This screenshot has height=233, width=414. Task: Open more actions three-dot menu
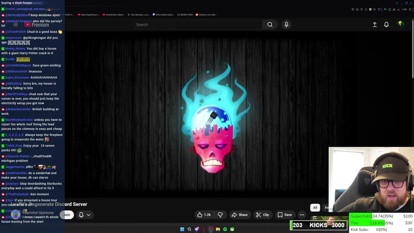point(302,215)
